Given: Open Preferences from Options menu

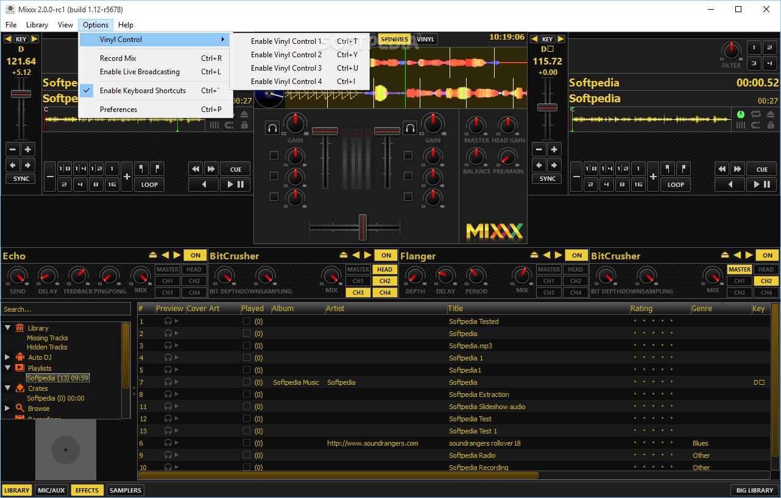Looking at the screenshot, I should (x=156, y=110).
